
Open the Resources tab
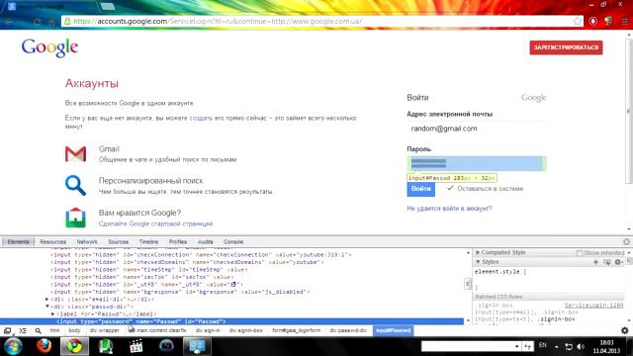(52, 241)
